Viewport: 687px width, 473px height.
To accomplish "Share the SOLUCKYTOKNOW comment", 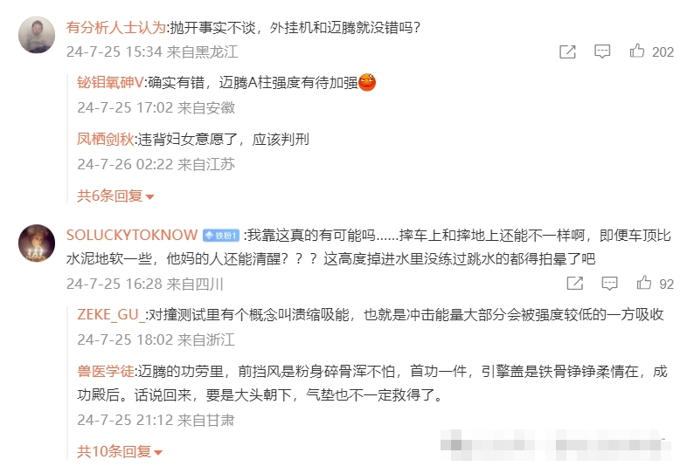I will (x=575, y=283).
